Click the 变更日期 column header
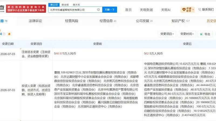This screenshot has height=121, width=216. tap(8, 44)
